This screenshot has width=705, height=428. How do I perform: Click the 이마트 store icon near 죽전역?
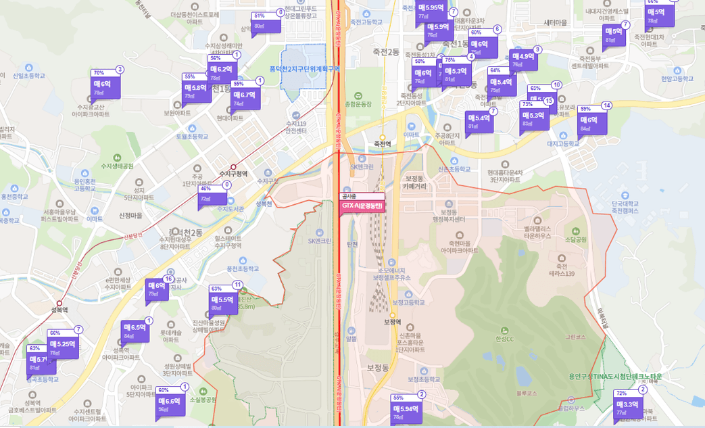click(411, 127)
